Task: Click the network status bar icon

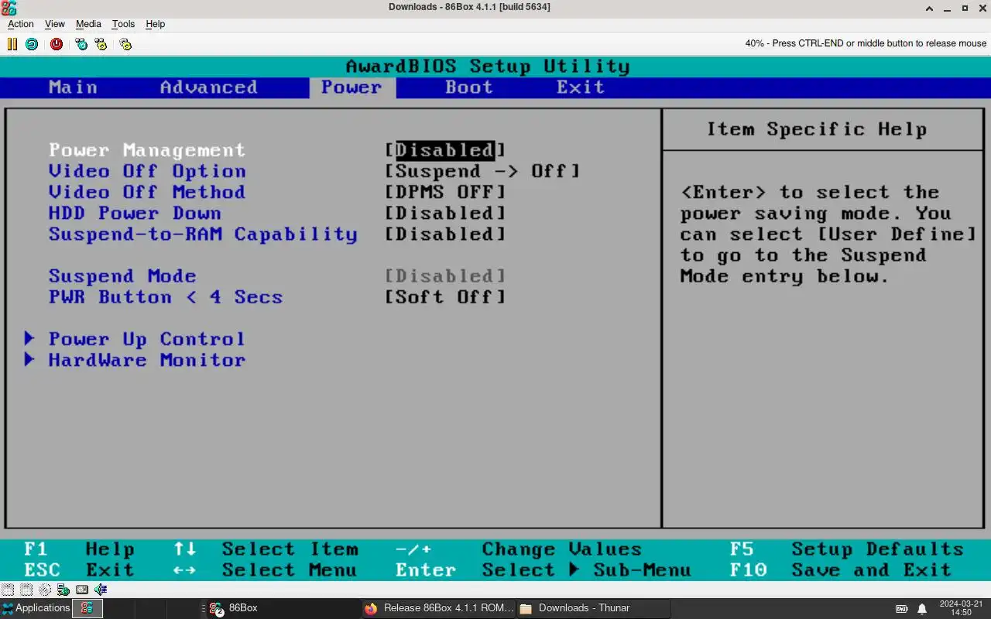Action: point(63,590)
